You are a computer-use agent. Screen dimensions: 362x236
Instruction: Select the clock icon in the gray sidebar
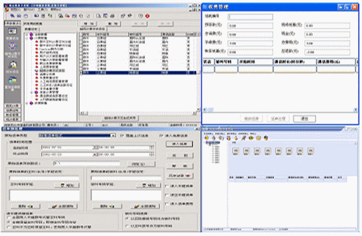click(x=13, y=64)
